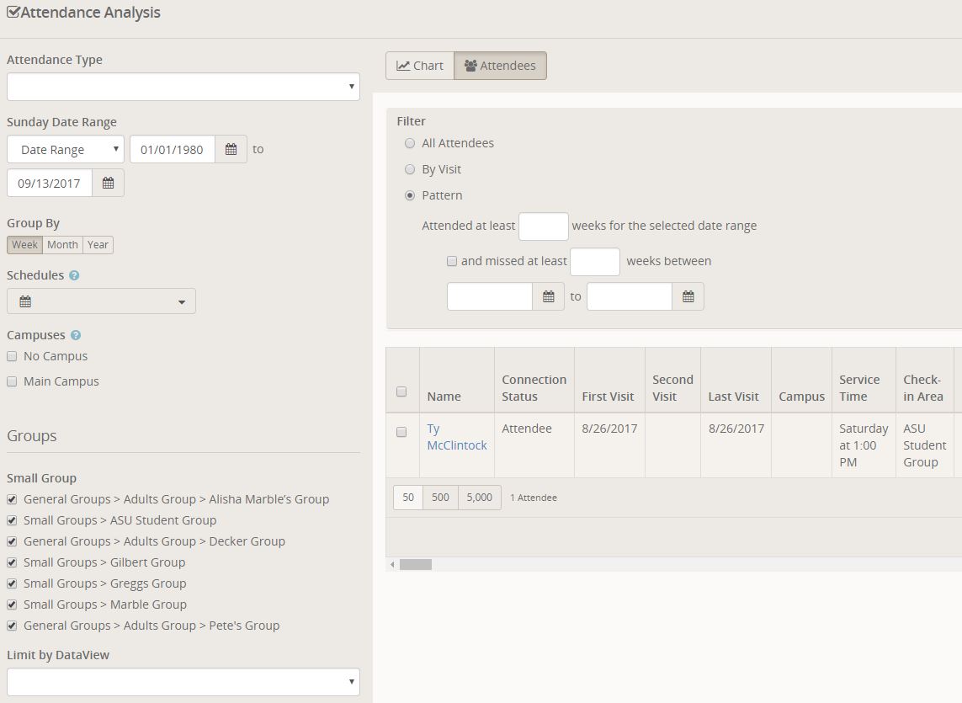Group attendance by Month
962x703 pixels.
62,245
